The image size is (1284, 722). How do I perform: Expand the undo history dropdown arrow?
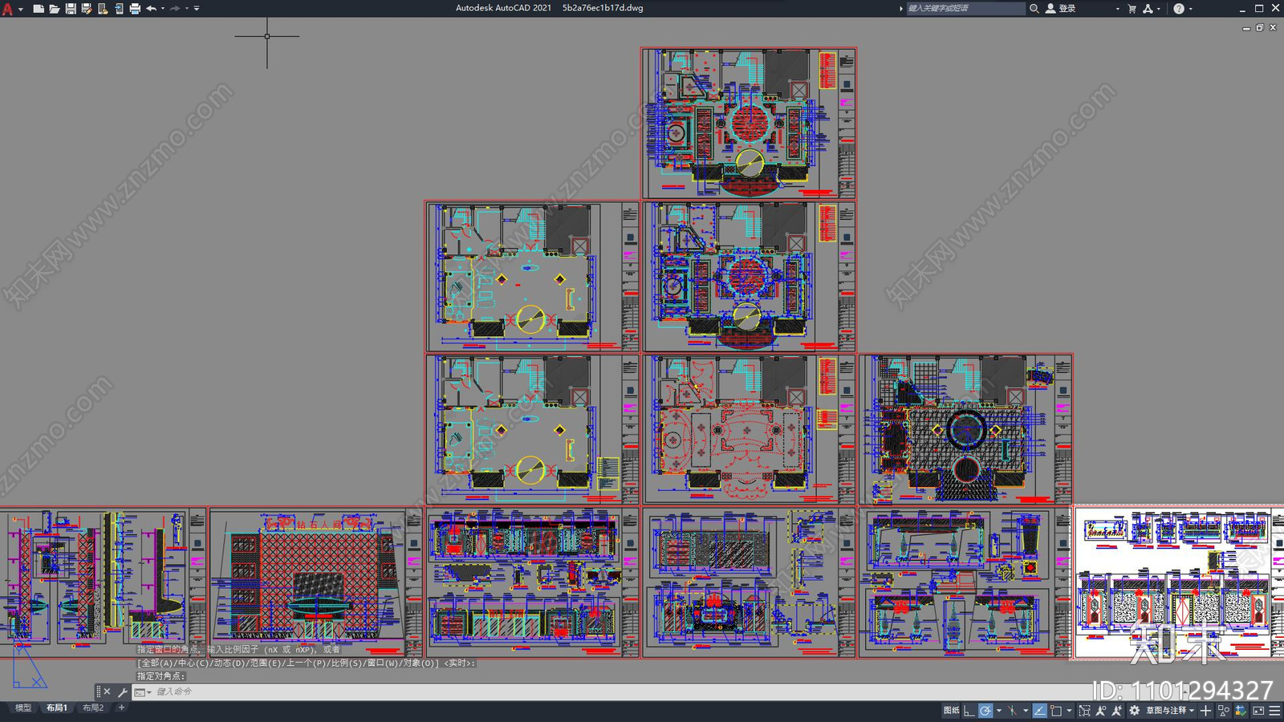tap(163, 9)
